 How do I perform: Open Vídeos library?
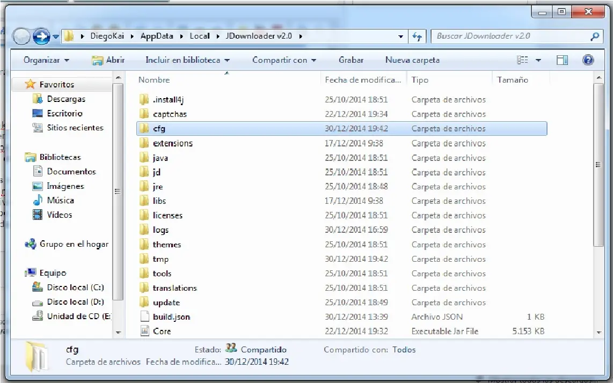[60, 215]
